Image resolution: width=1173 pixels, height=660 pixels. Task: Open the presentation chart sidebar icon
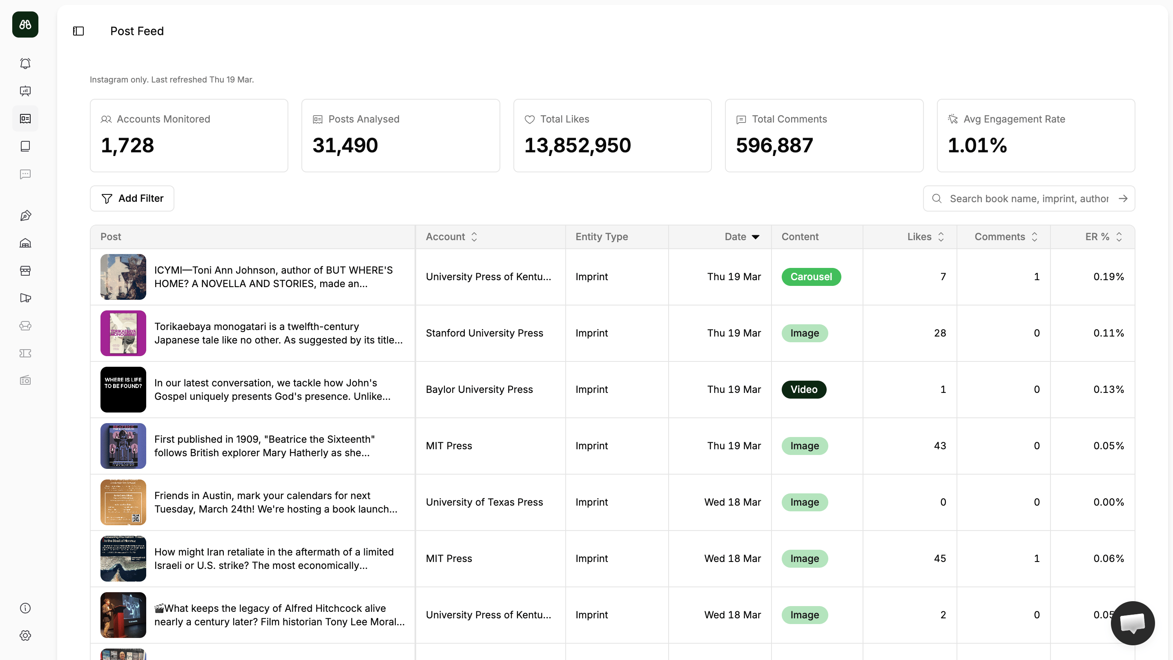coord(25,91)
